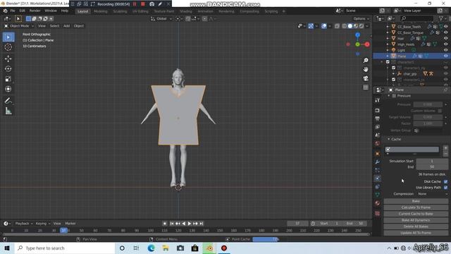Click Delete All Bakes button
Image resolution: width=451 pixels, height=254 pixels.
[x=416, y=226]
